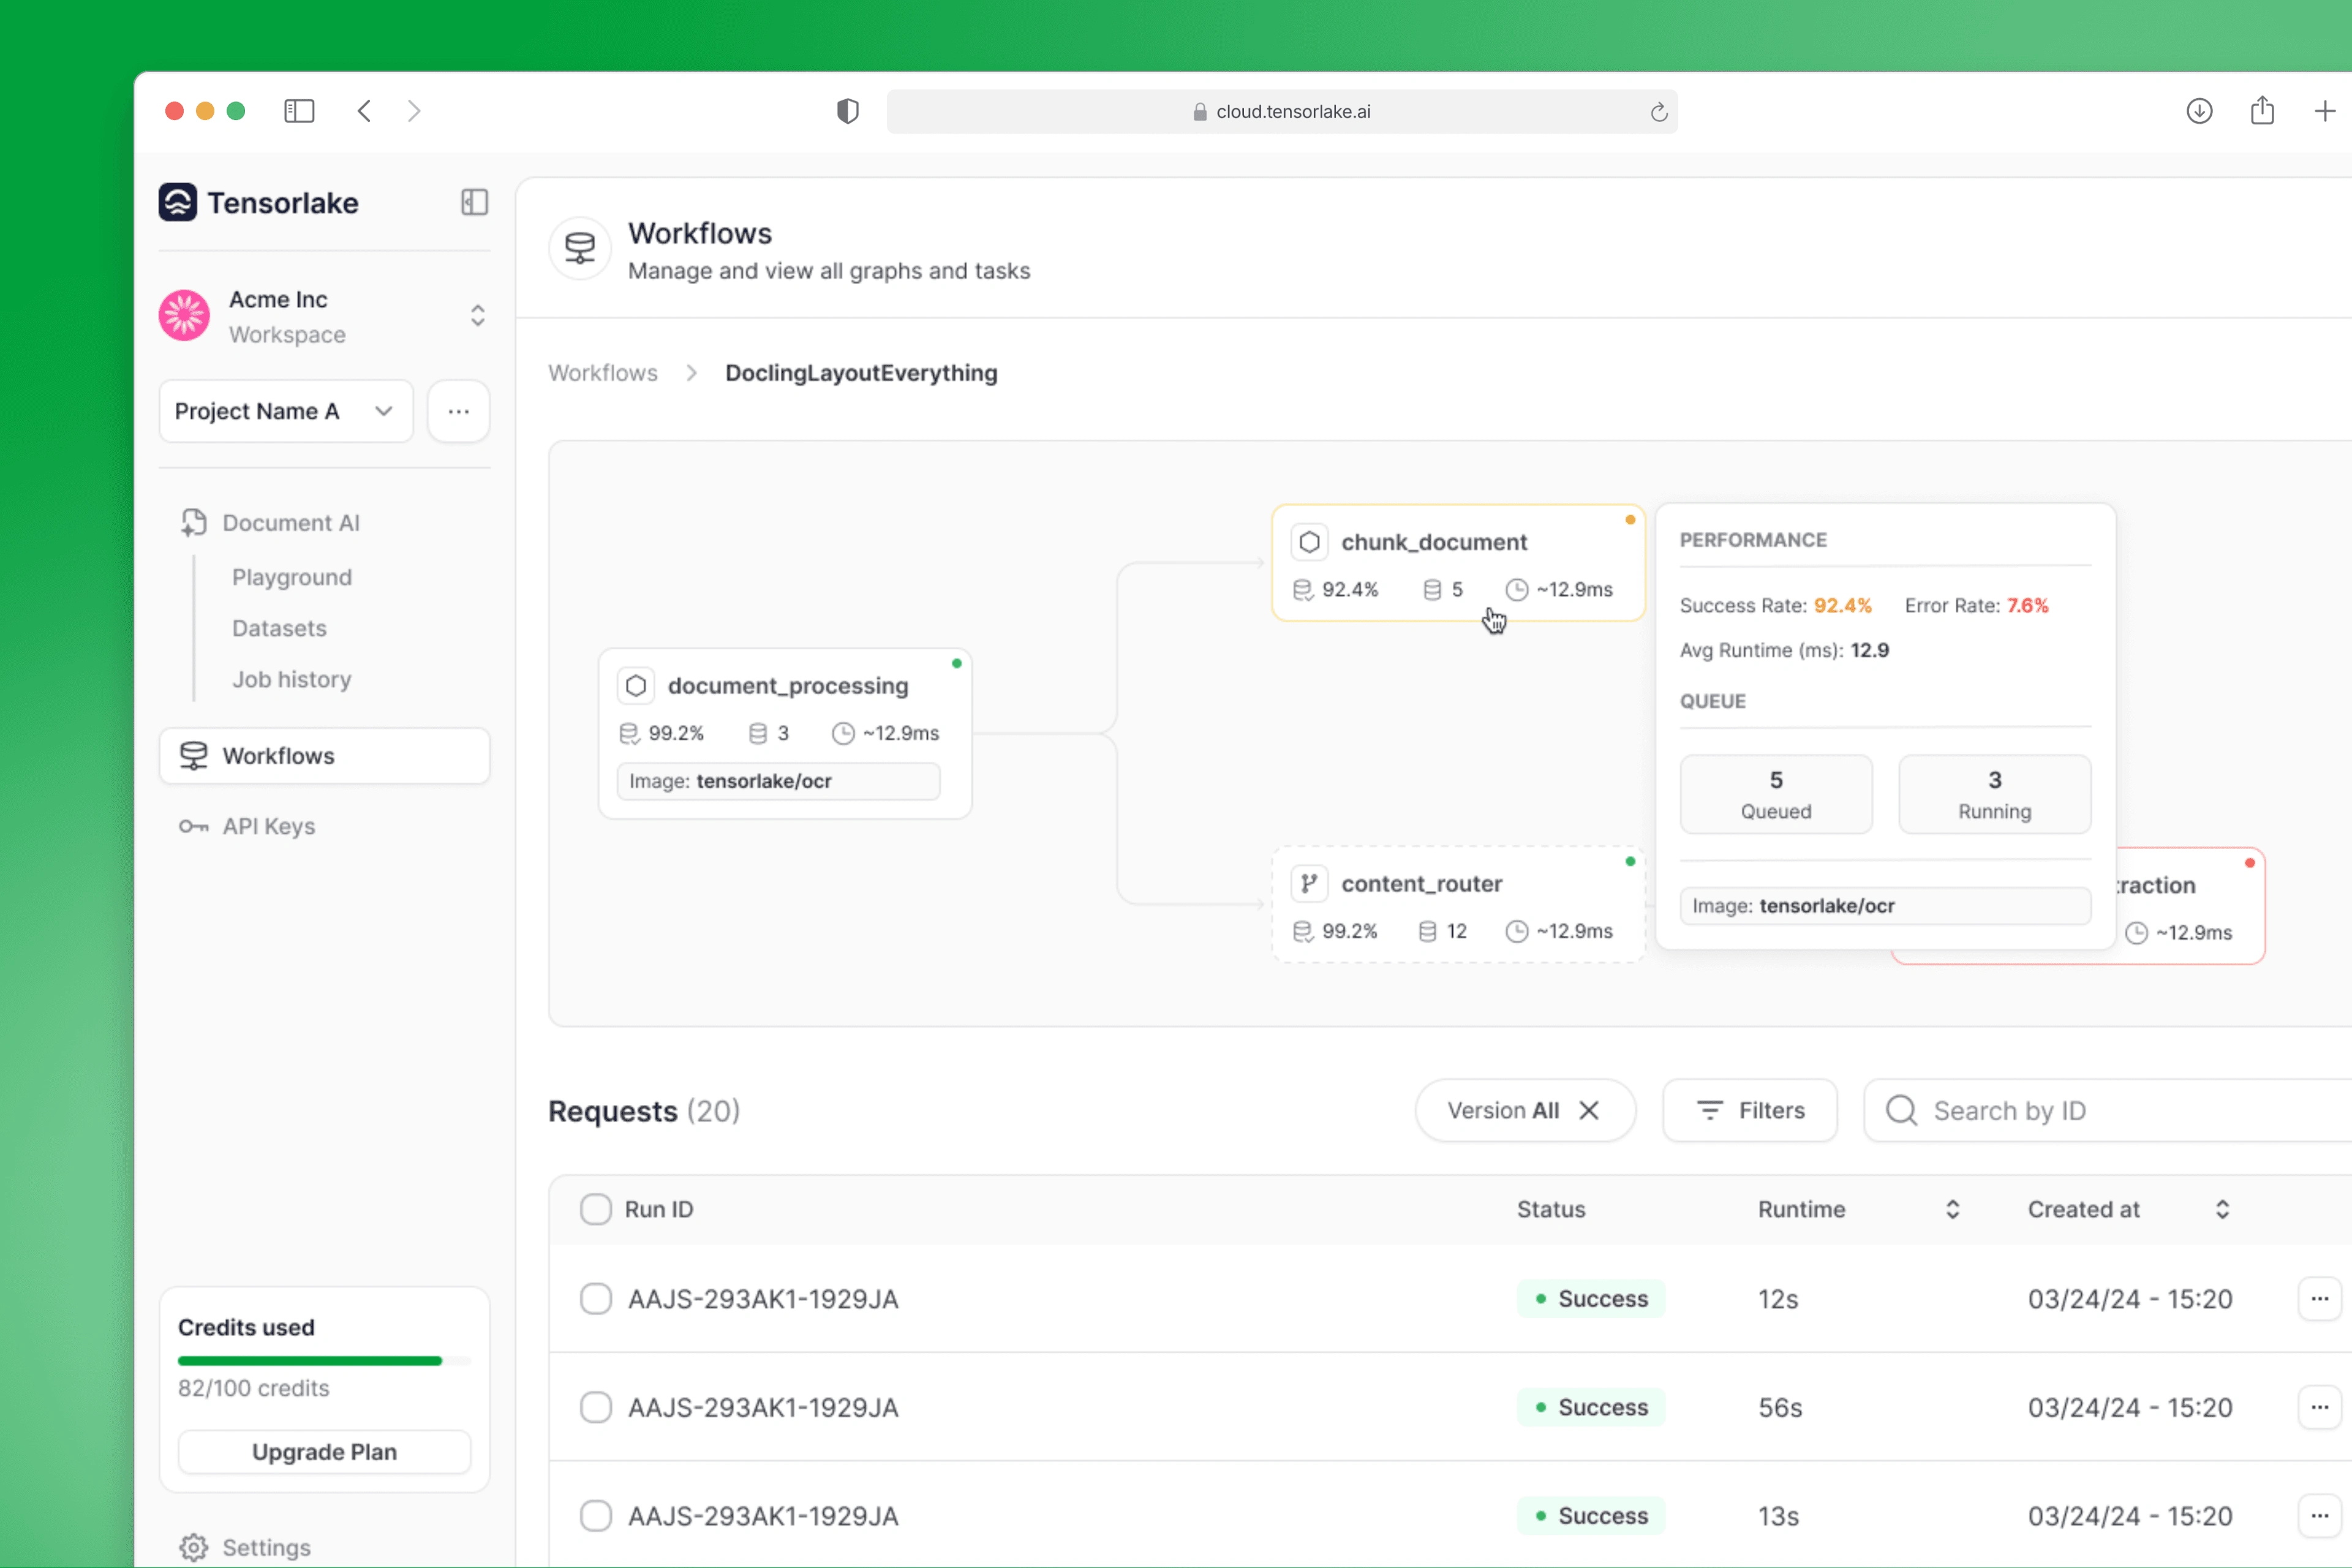Open the project options ellipsis menu
This screenshot has height=1568, width=2352.
458,411
